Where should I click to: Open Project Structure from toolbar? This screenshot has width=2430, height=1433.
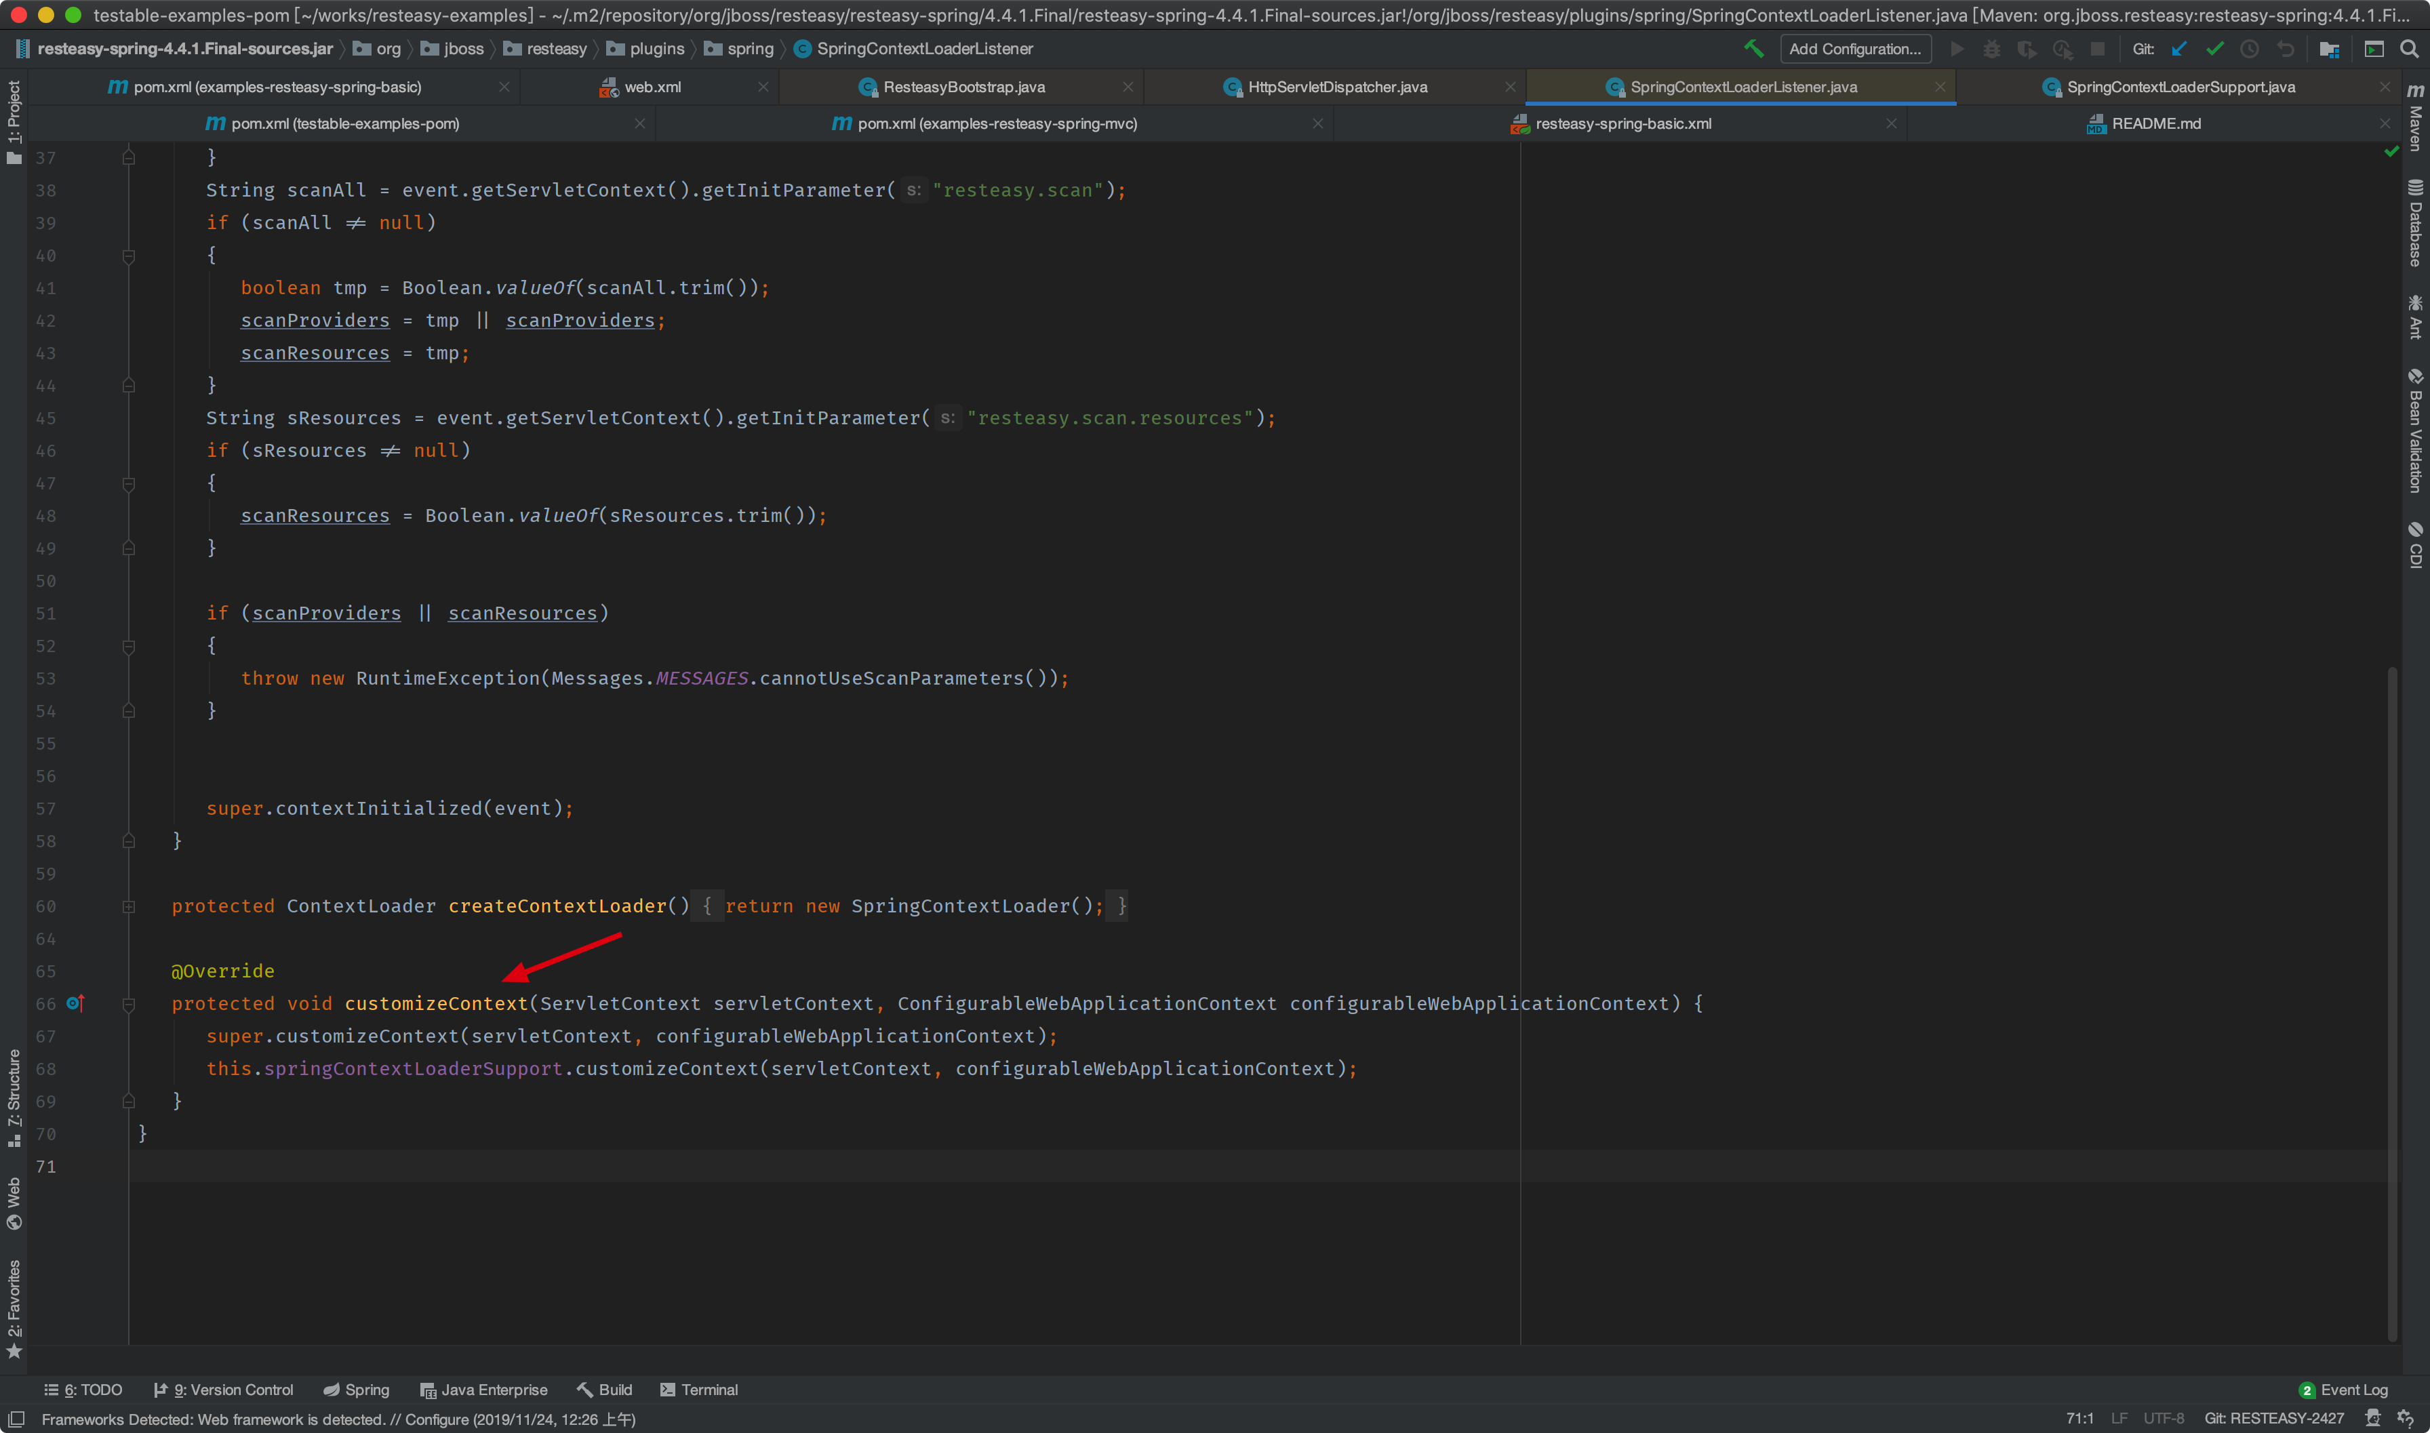pos(2328,48)
